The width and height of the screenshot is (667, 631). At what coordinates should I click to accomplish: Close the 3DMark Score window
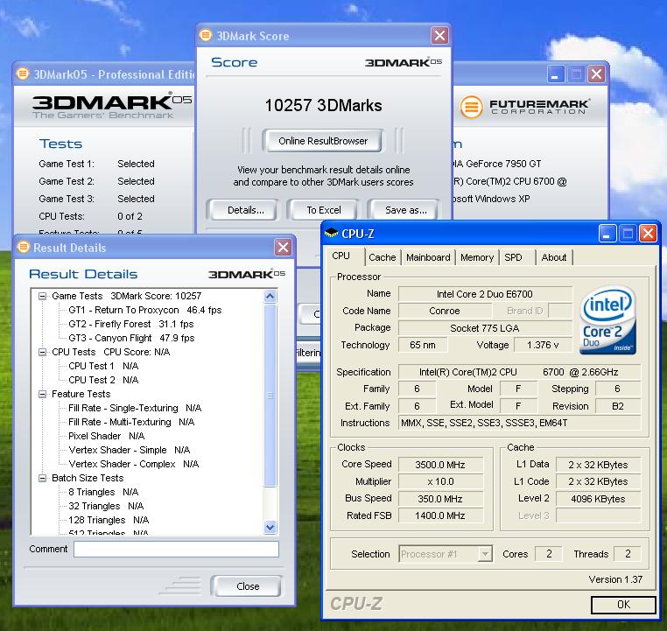coord(439,35)
